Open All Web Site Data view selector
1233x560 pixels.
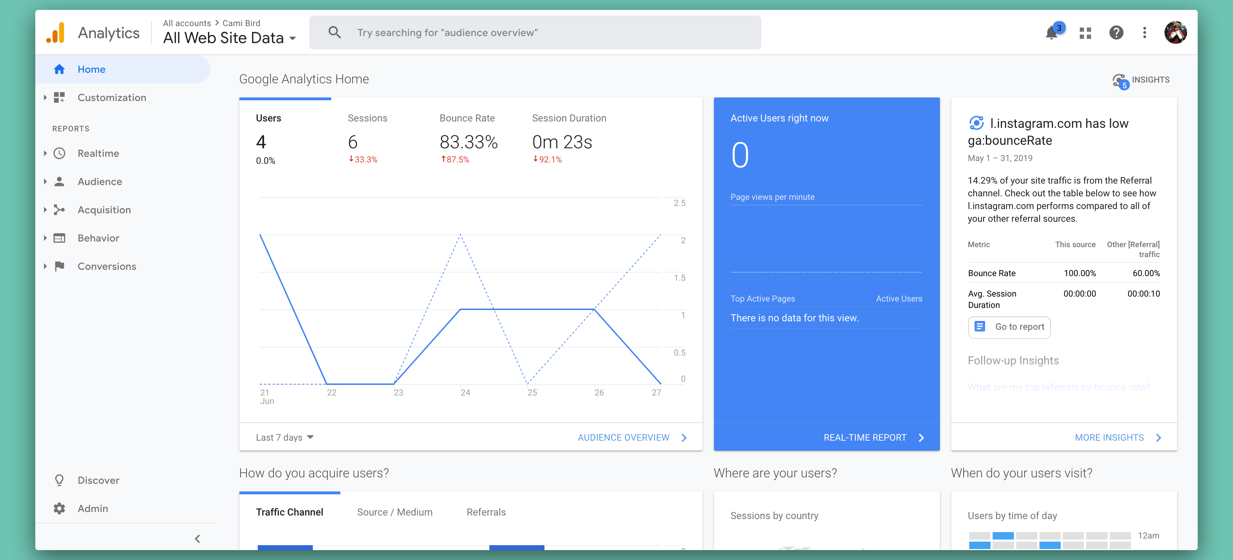coord(229,38)
